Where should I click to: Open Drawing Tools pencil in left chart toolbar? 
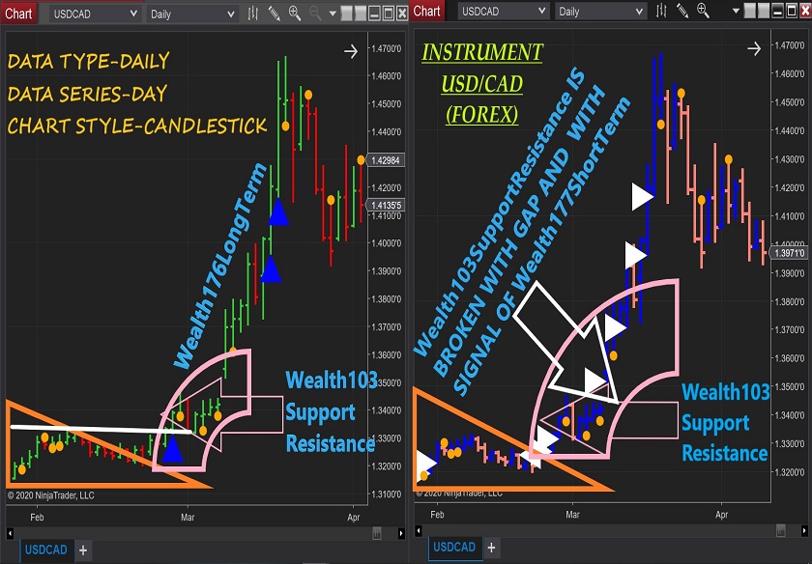pos(275,14)
